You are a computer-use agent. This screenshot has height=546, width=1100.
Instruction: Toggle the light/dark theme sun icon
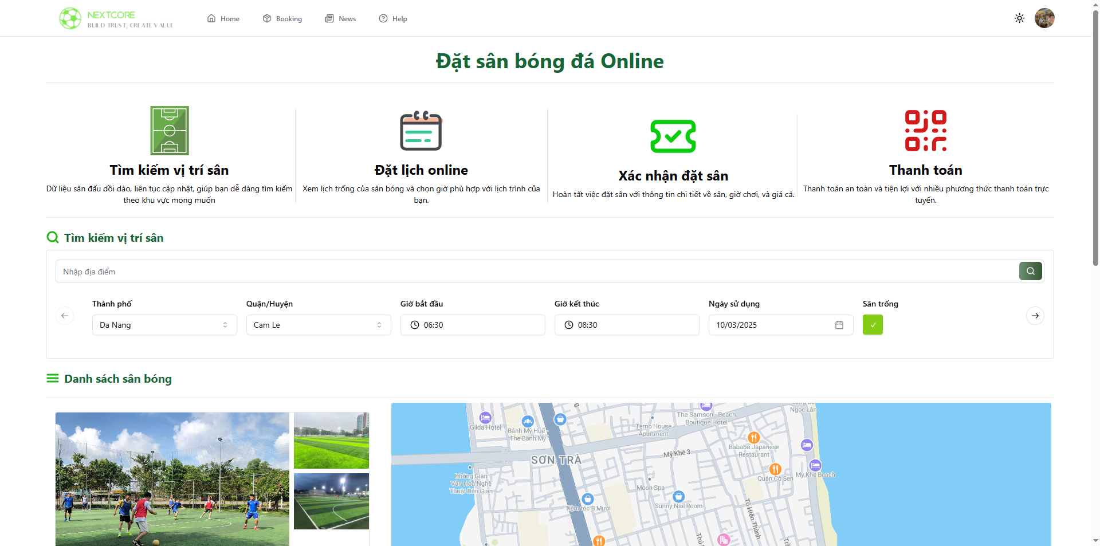click(x=1019, y=18)
